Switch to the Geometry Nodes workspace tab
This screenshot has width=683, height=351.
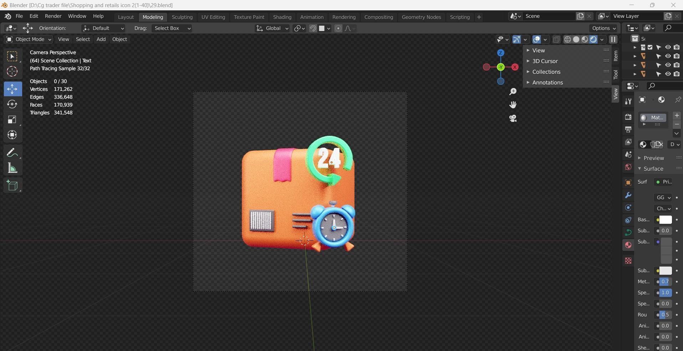[x=421, y=17]
